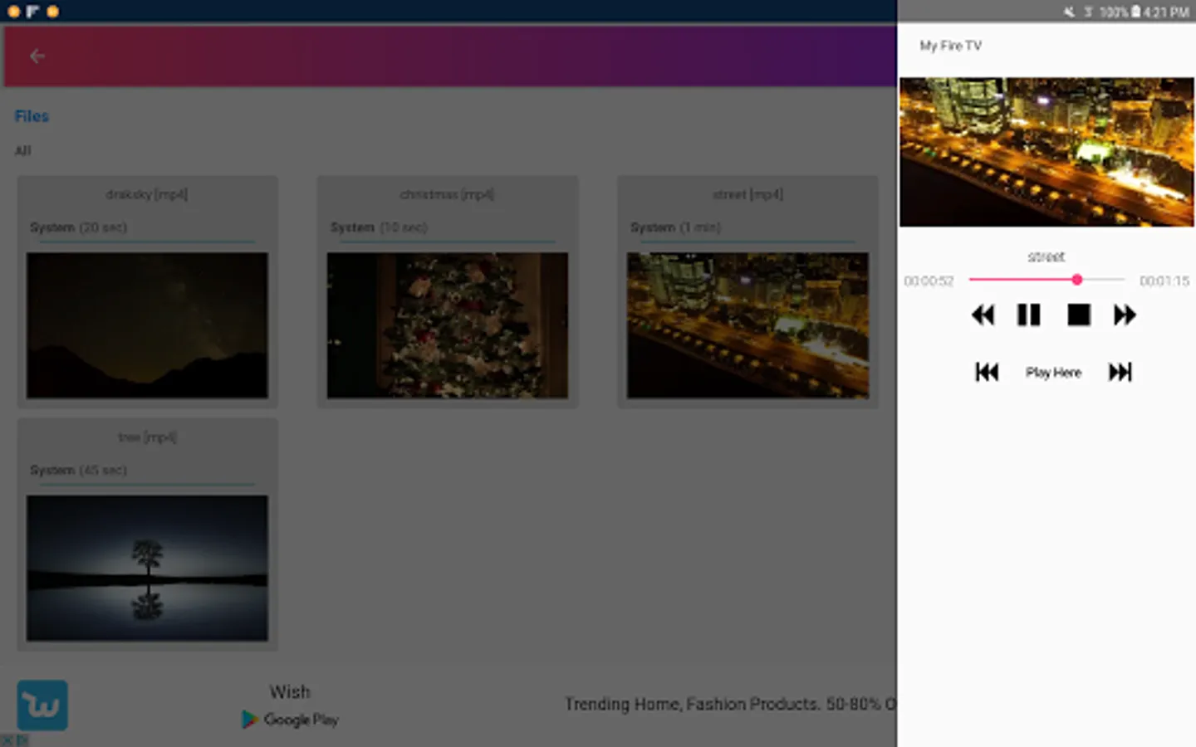Pause the street video playback
The image size is (1196, 747).
(x=1029, y=315)
